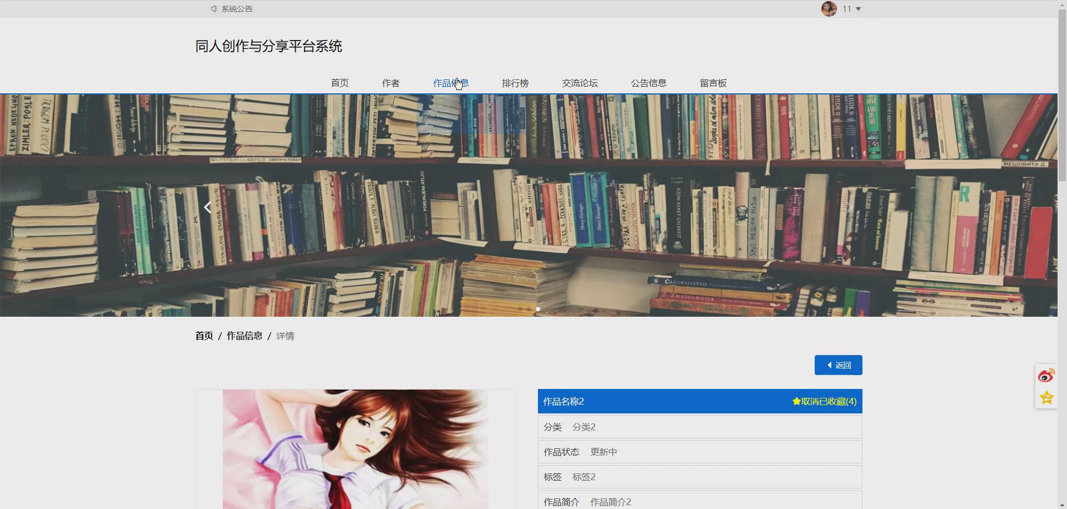The image size is (1067, 509).
Task: Click the system announcement speaker icon
Action: point(213,8)
